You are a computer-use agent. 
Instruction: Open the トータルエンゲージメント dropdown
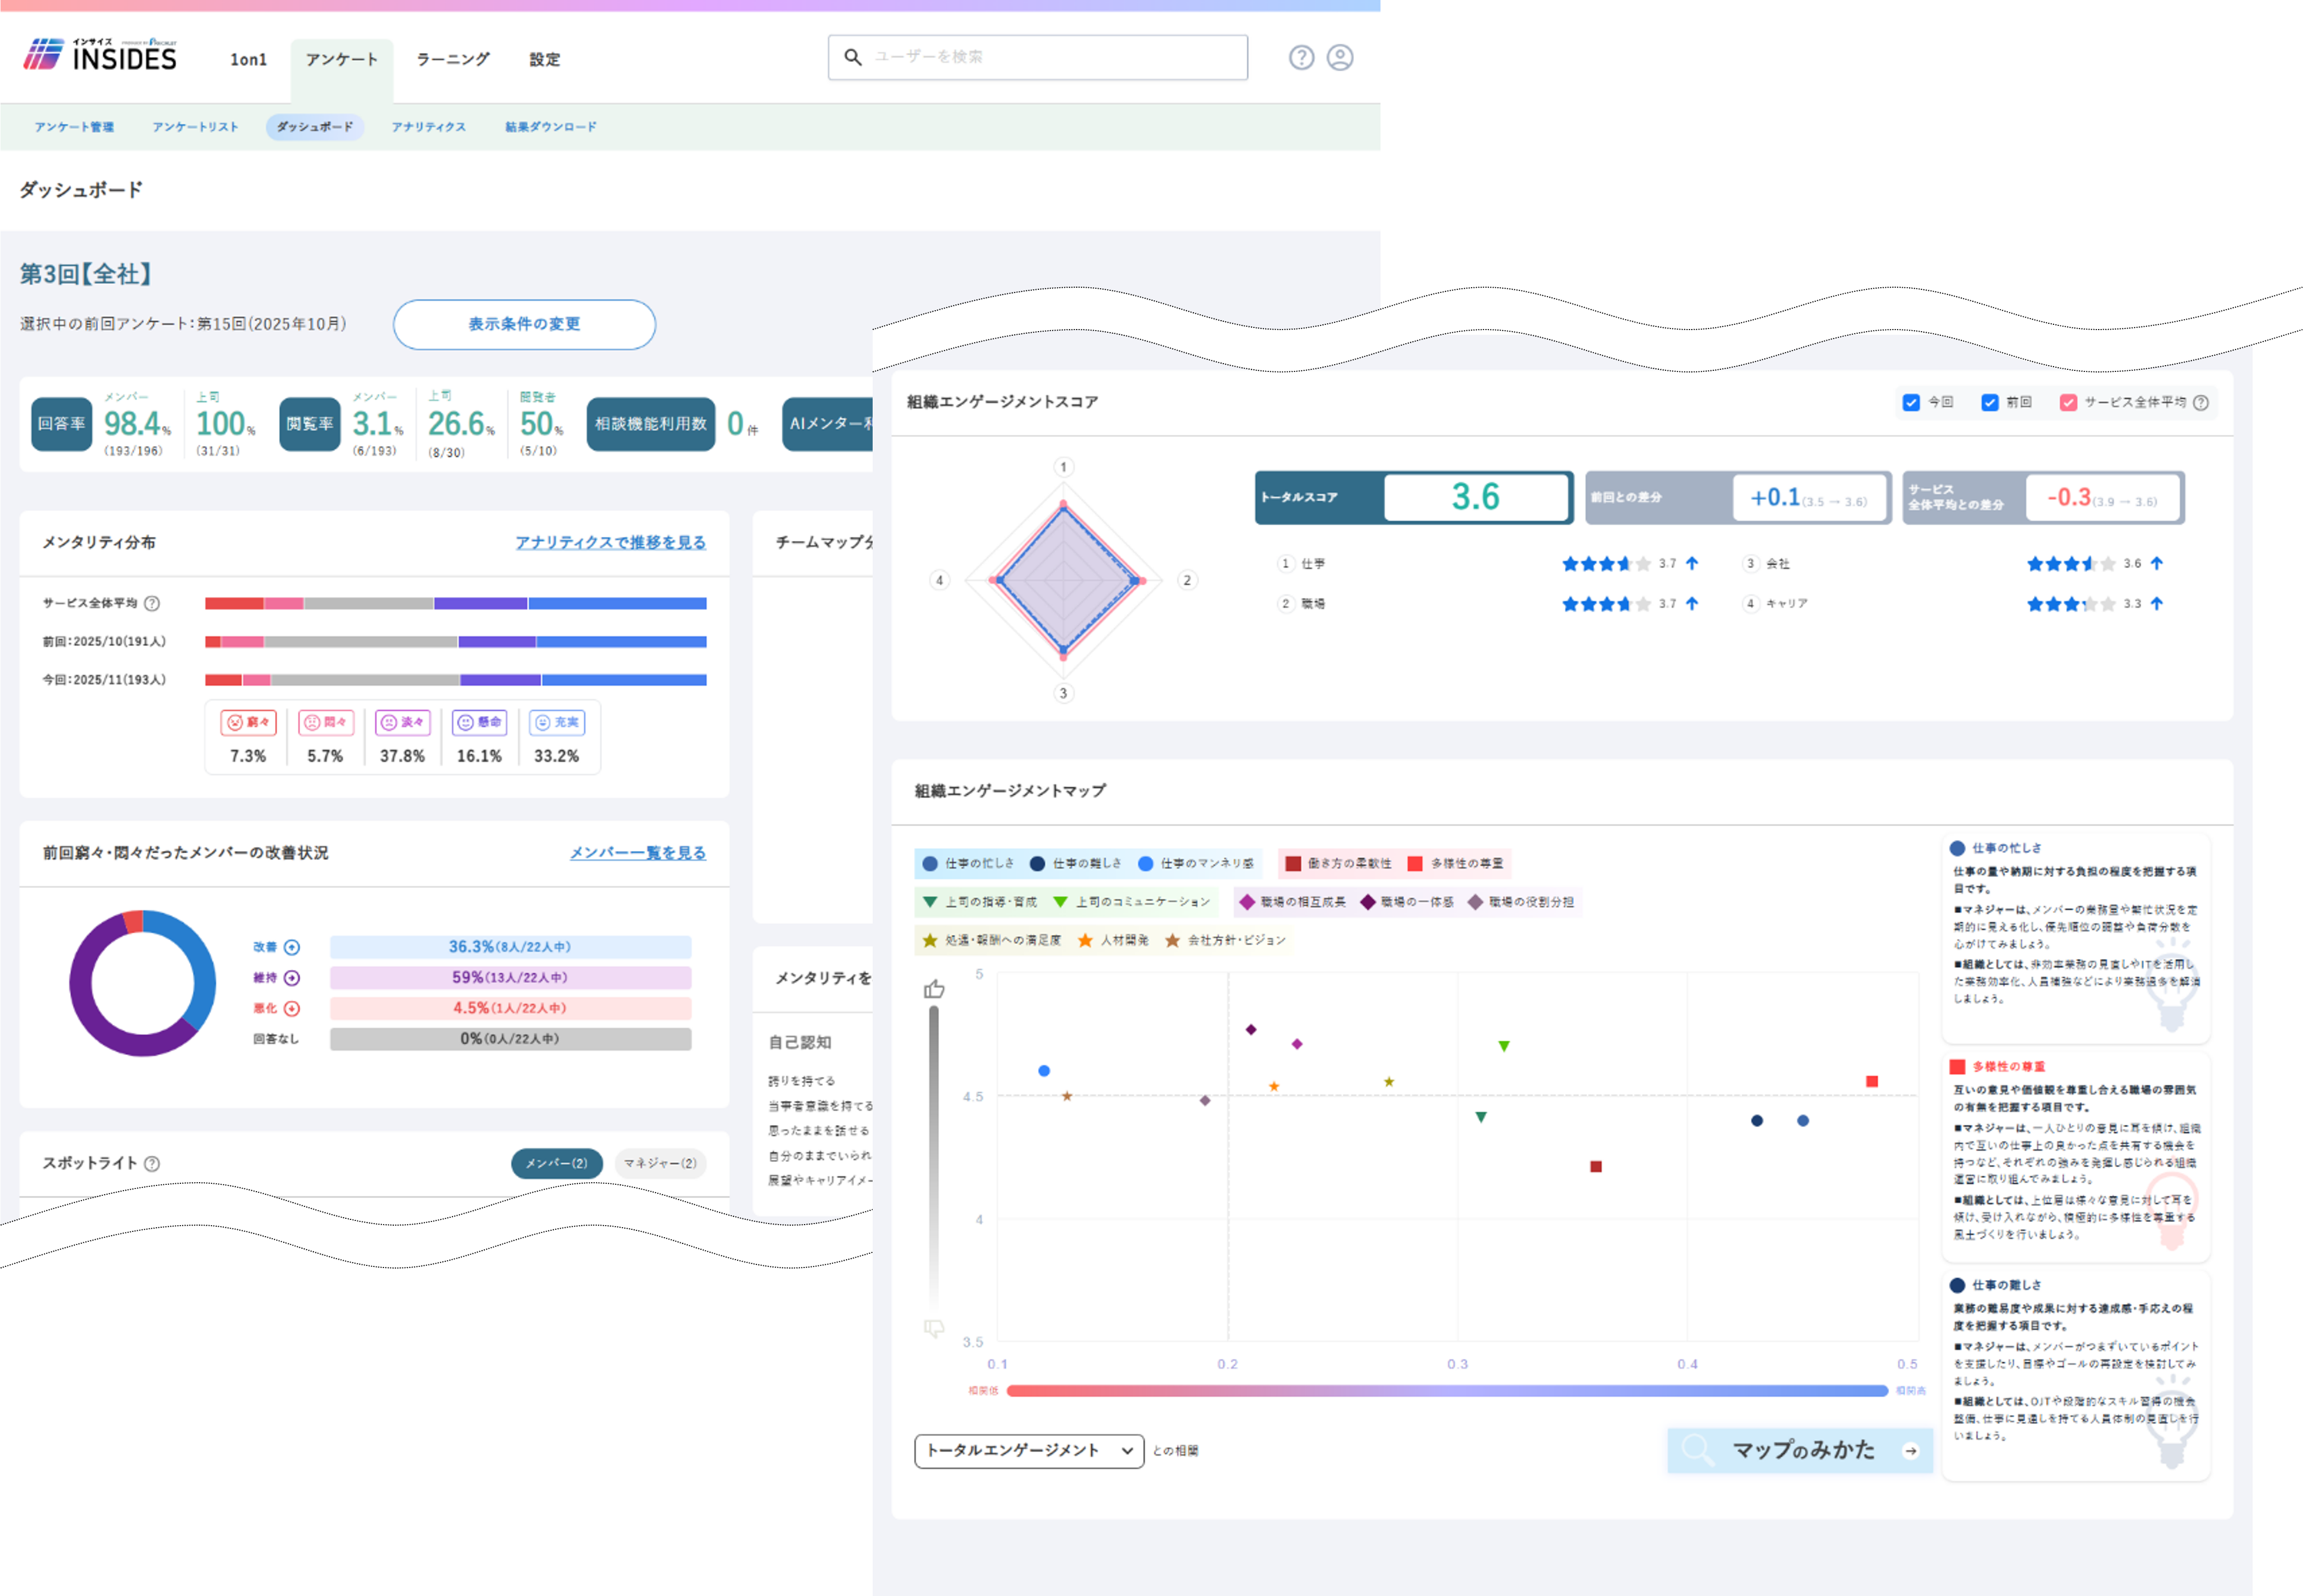(1029, 1451)
